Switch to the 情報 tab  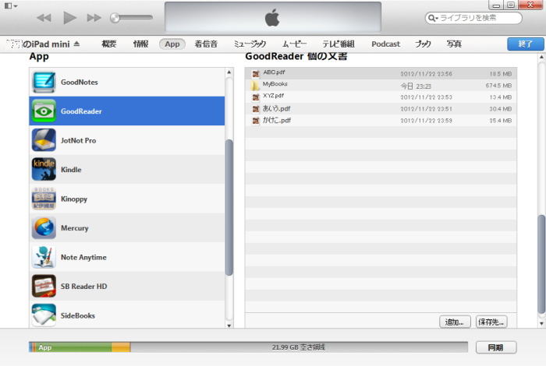tap(140, 44)
